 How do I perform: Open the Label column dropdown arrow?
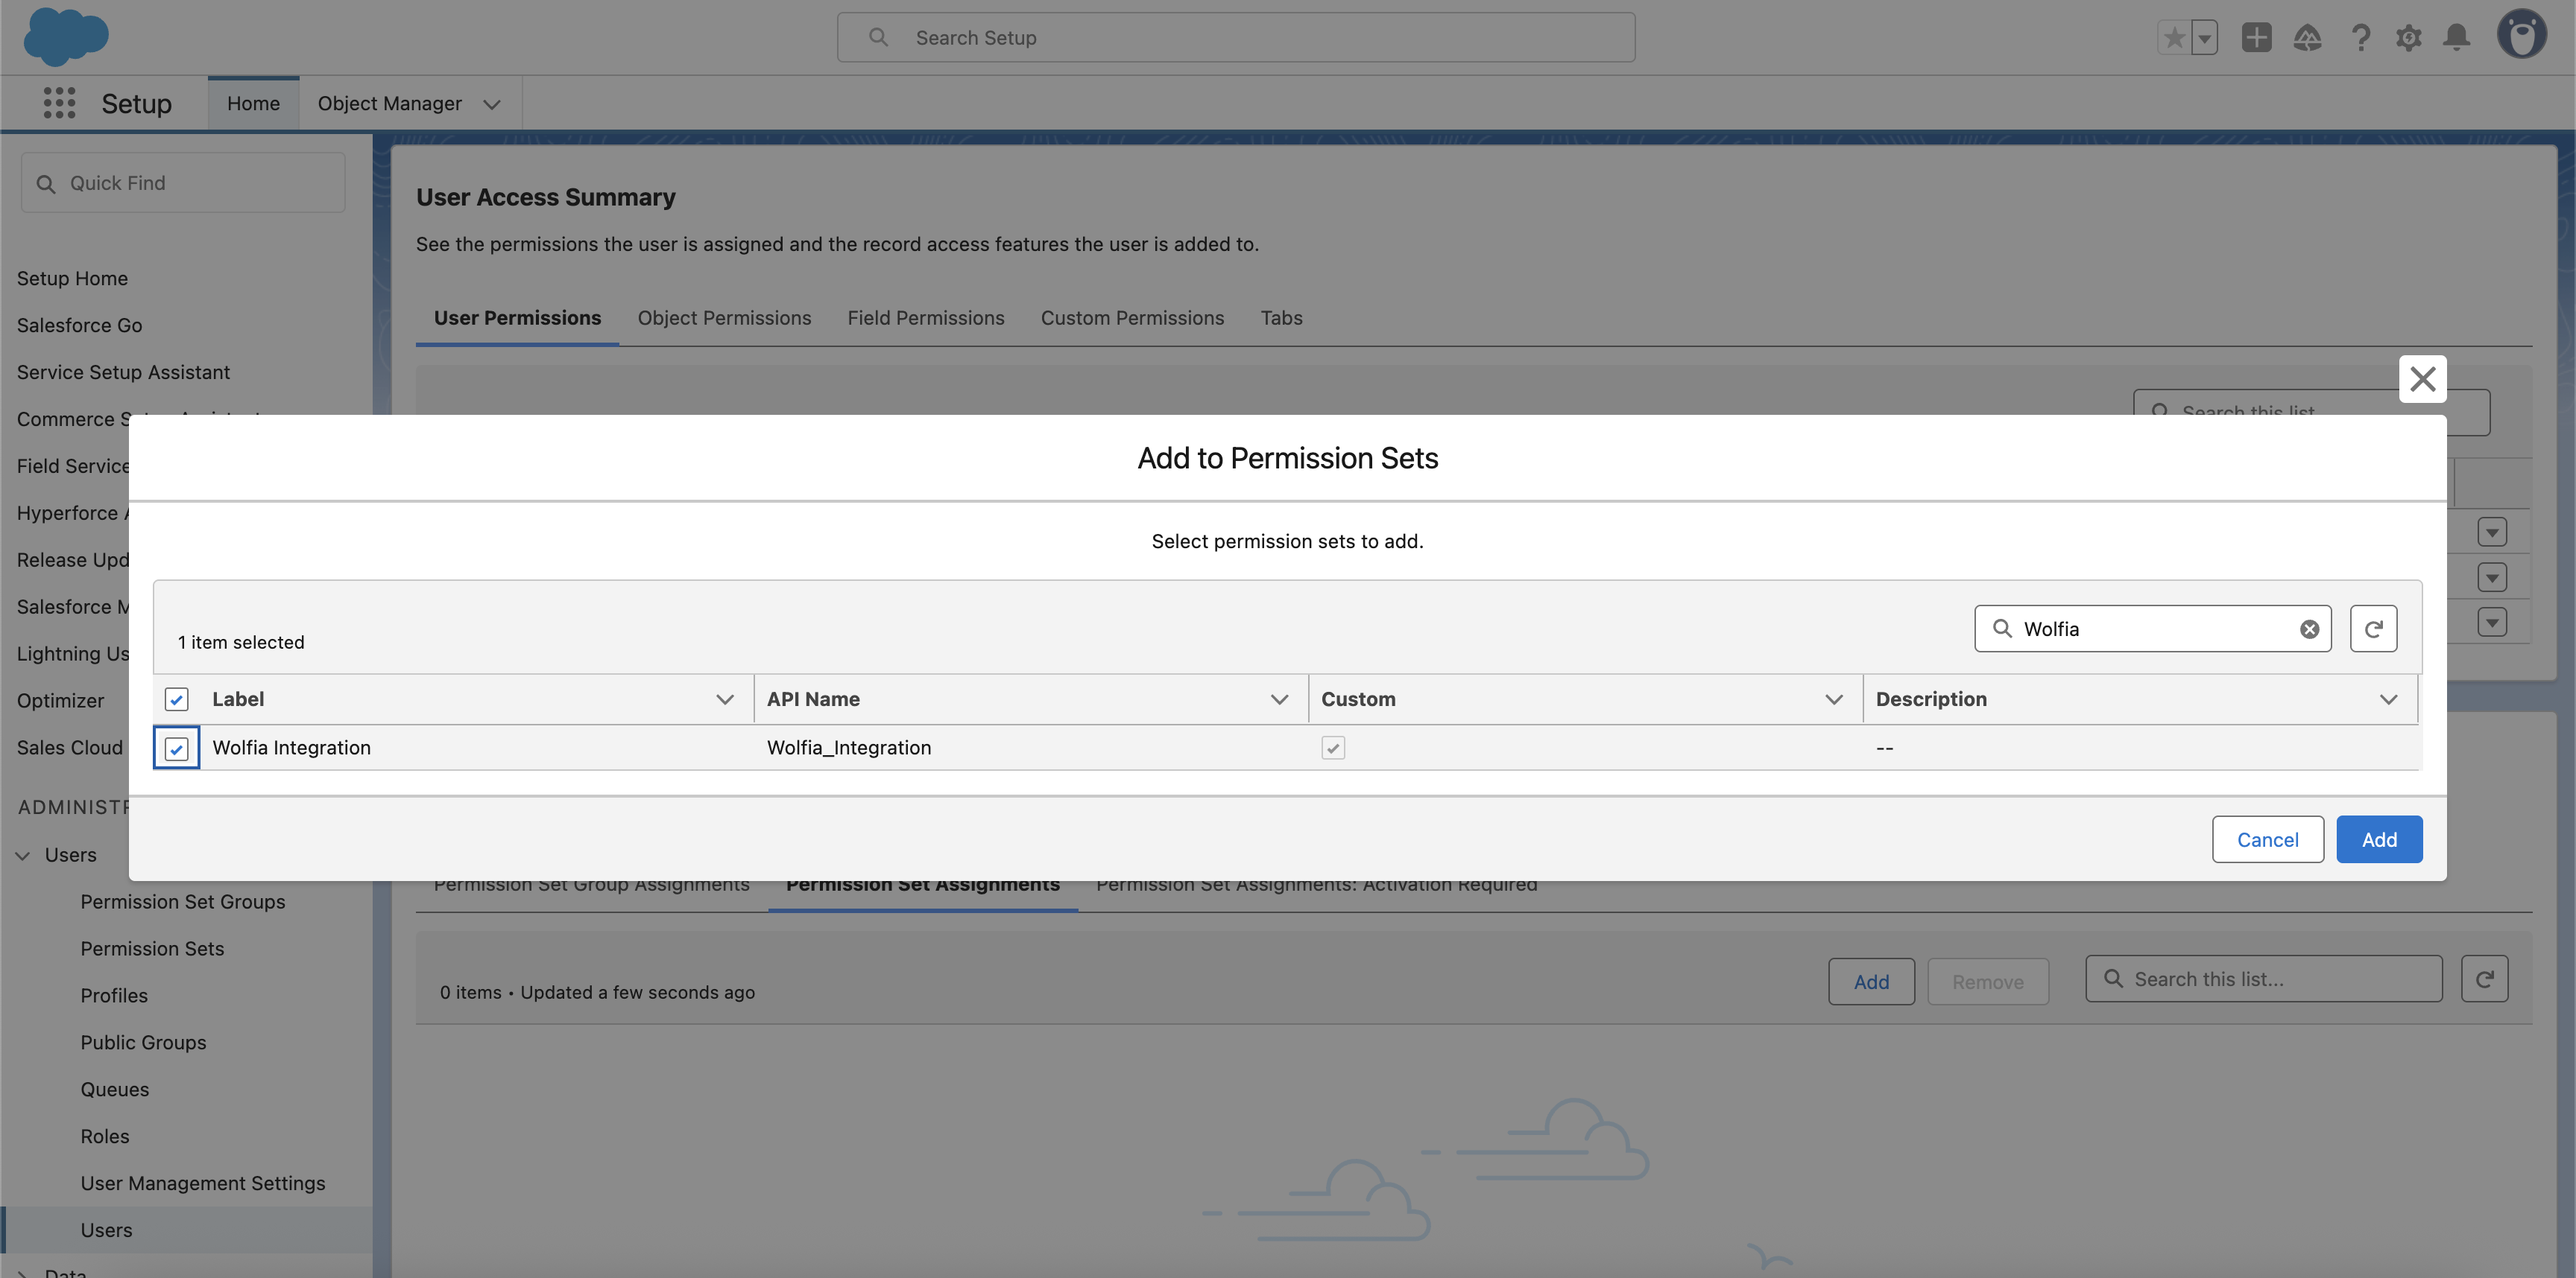point(725,699)
